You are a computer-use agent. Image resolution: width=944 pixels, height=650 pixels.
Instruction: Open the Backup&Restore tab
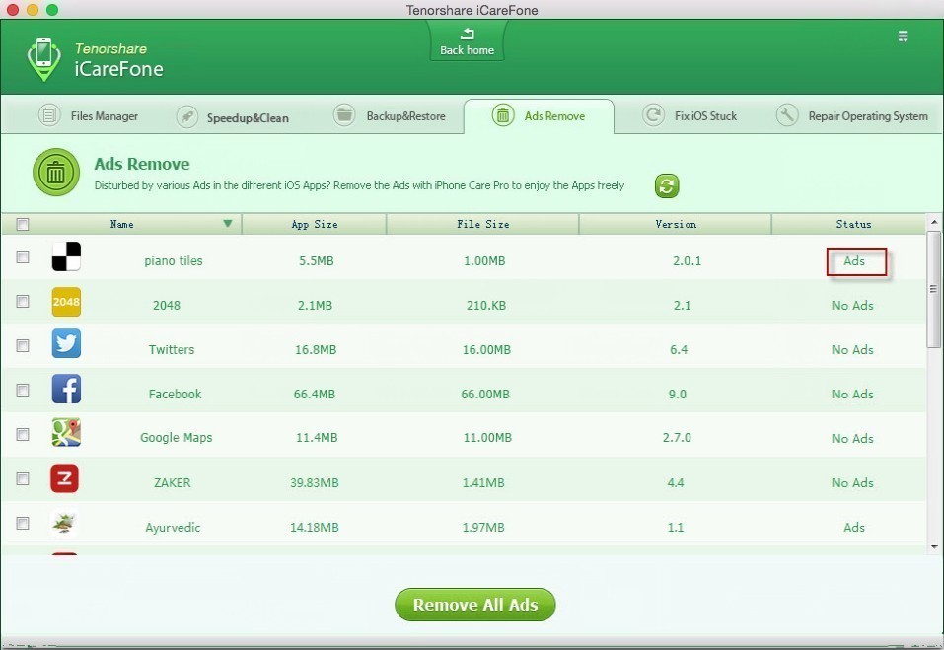[x=390, y=115]
